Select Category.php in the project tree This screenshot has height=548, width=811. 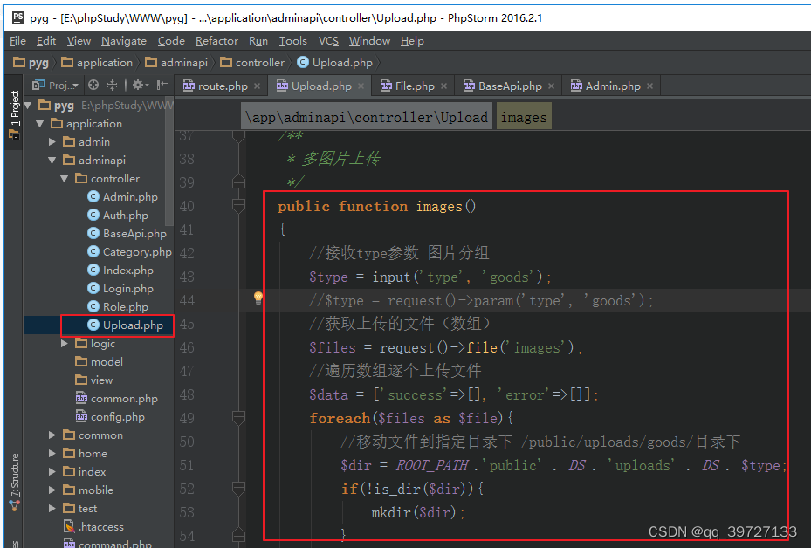pos(130,252)
